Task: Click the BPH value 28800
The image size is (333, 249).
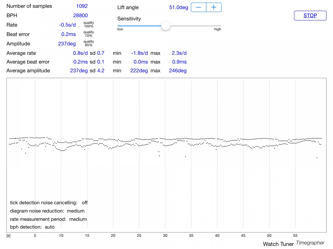Action: tap(80, 16)
